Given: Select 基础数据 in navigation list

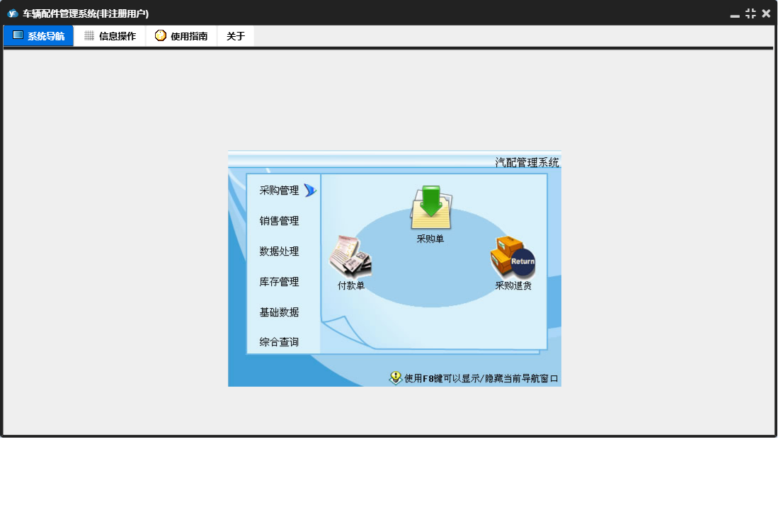Looking at the screenshot, I should pyautogui.click(x=280, y=312).
